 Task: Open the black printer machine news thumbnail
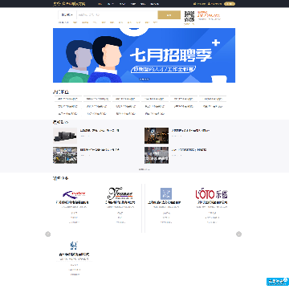[65, 136]
